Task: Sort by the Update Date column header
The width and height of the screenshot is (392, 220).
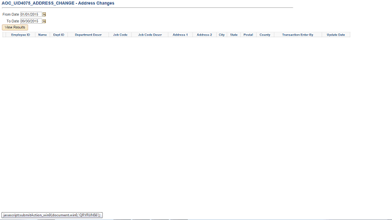Action: [336, 35]
